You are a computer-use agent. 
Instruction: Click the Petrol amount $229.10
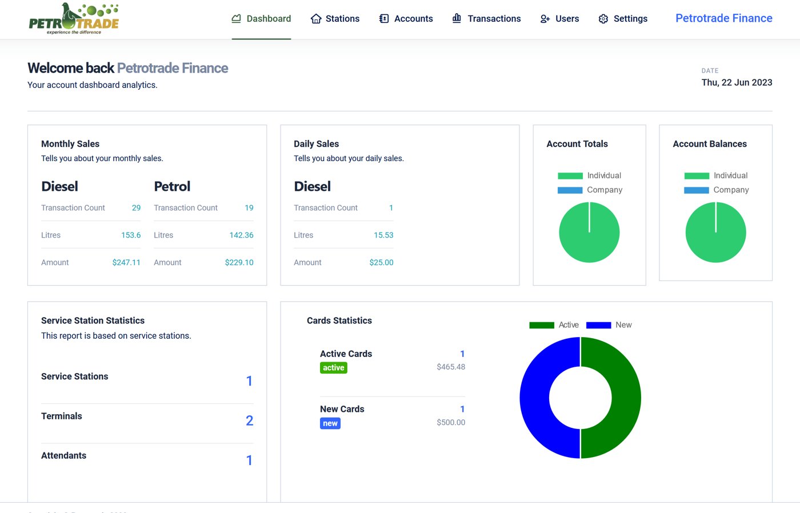coord(239,263)
